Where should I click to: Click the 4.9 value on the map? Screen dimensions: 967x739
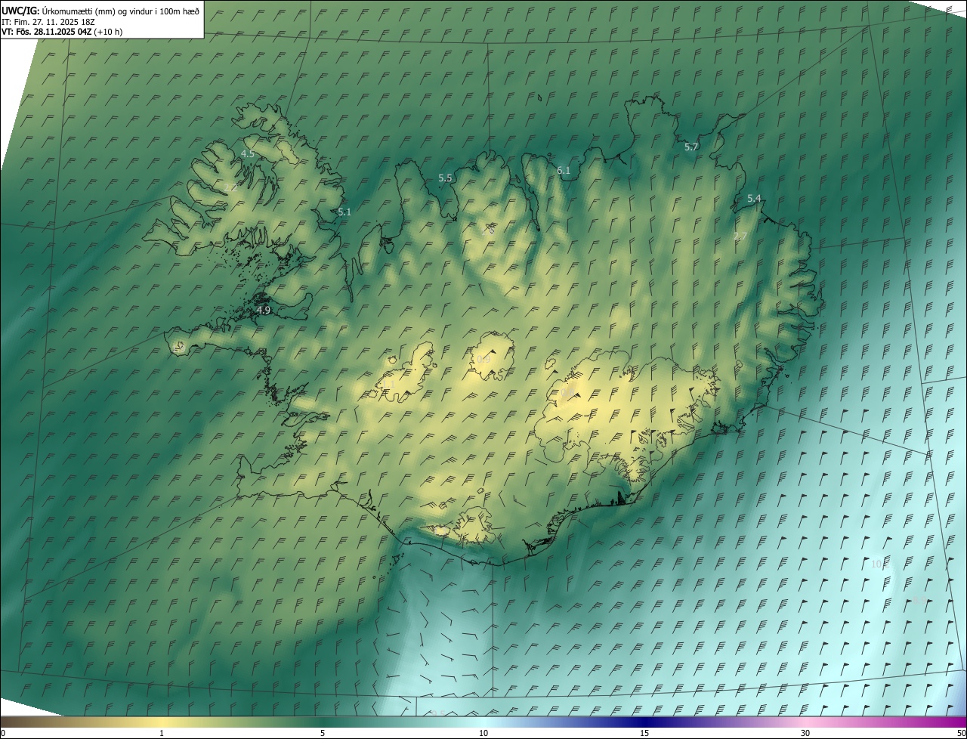point(263,311)
